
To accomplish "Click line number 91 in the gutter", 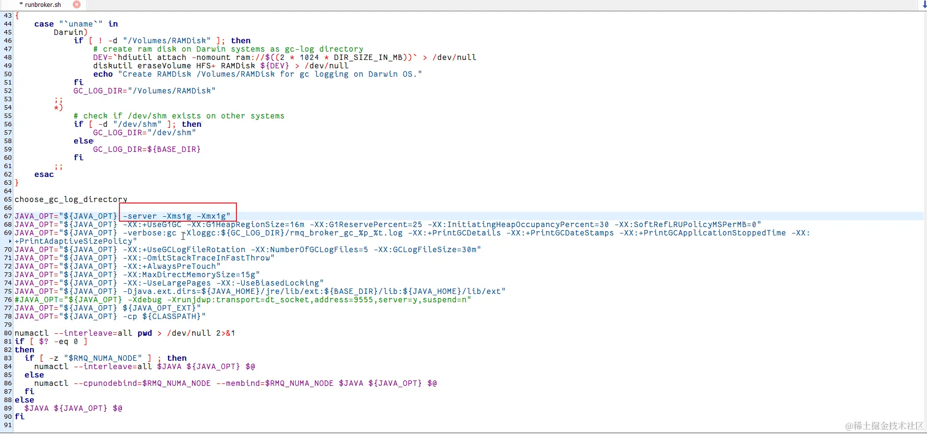I will click(x=8, y=425).
